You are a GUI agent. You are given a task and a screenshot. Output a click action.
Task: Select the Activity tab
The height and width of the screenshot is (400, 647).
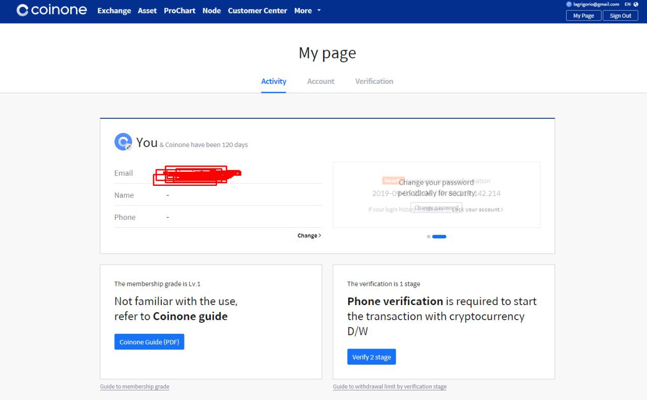(273, 81)
